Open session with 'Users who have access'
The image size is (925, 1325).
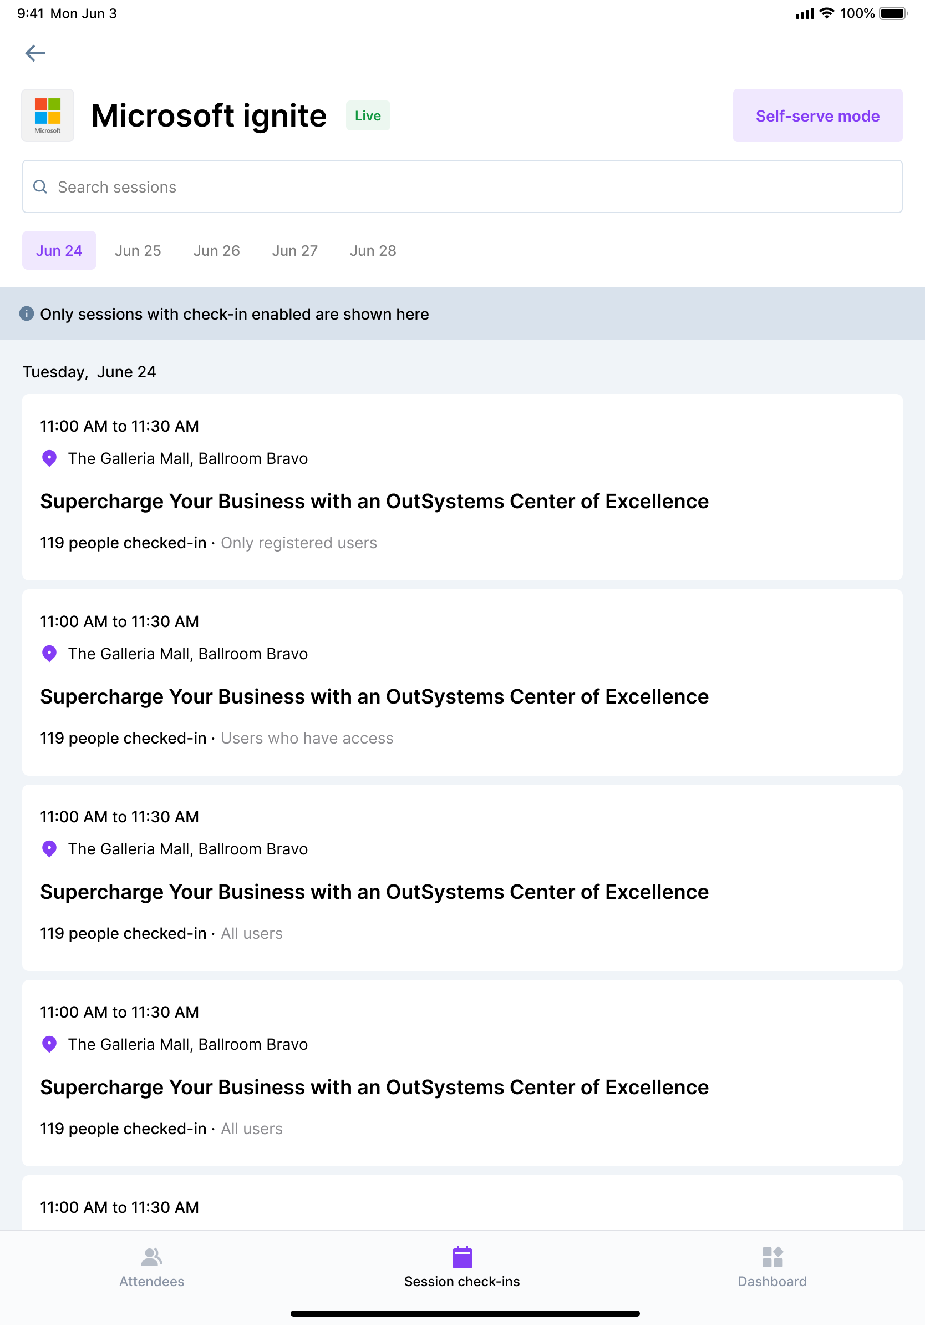(462, 682)
